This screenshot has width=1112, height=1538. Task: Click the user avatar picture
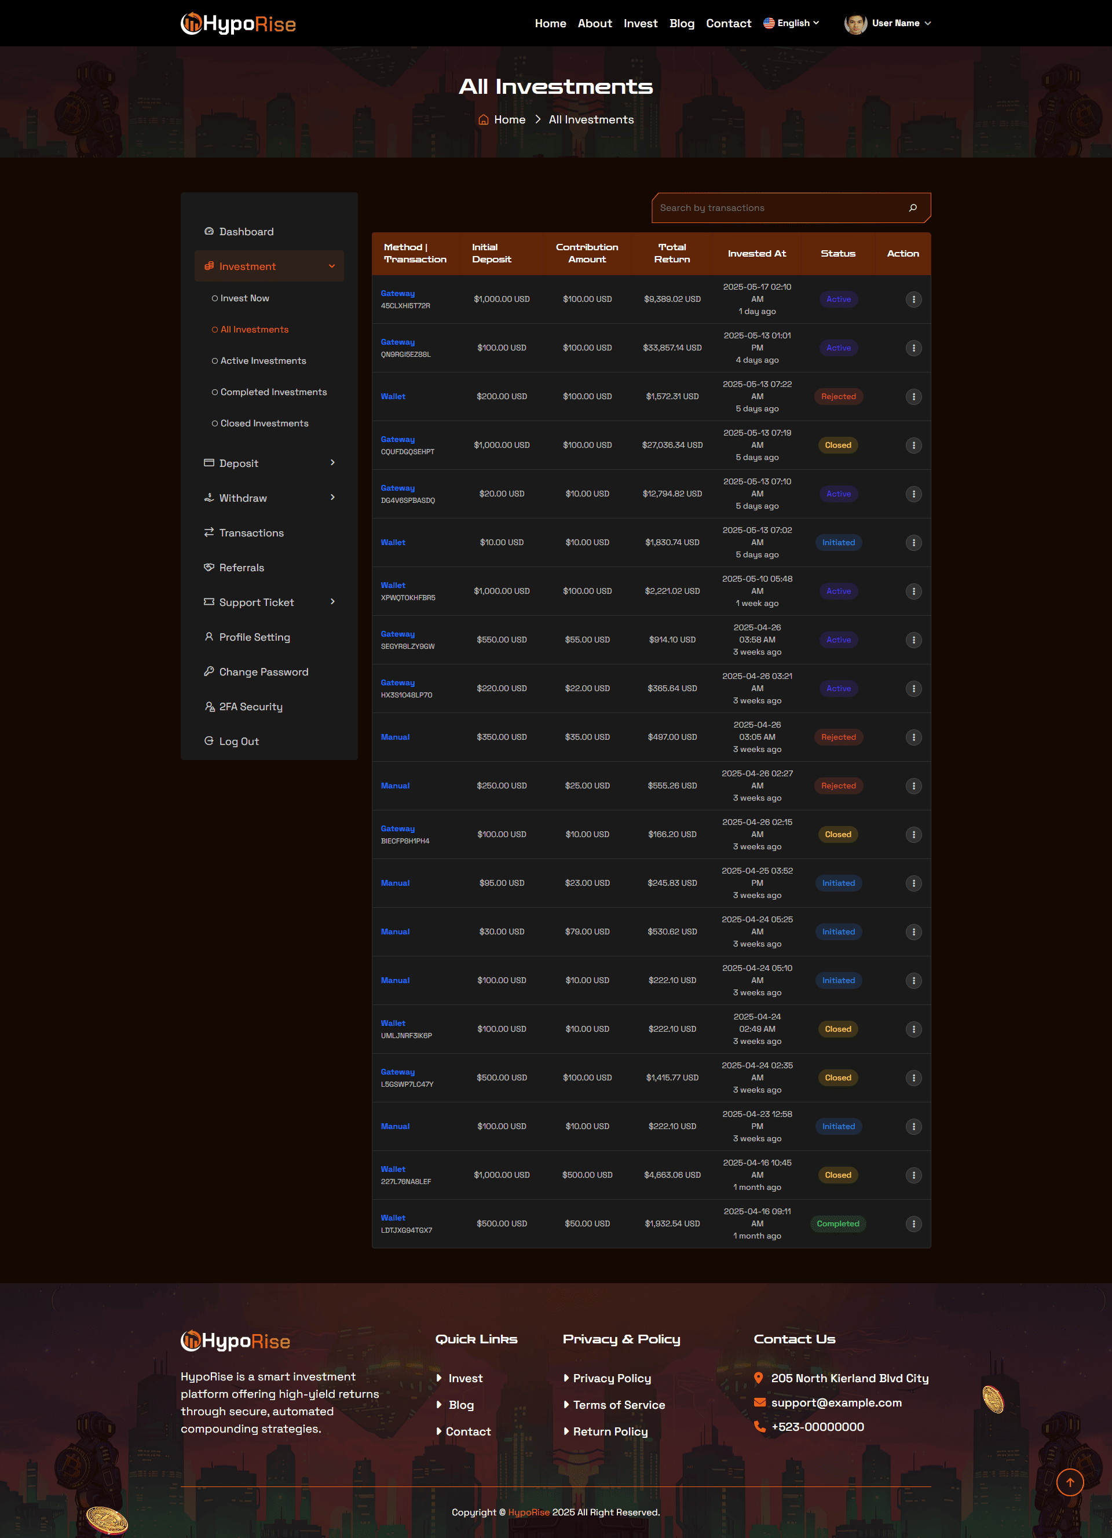(x=855, y=24)
